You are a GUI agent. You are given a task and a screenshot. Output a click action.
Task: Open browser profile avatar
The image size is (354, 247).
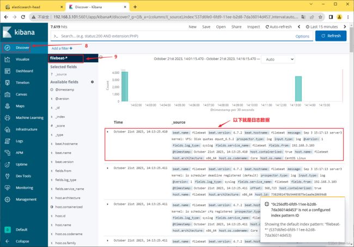339,17
